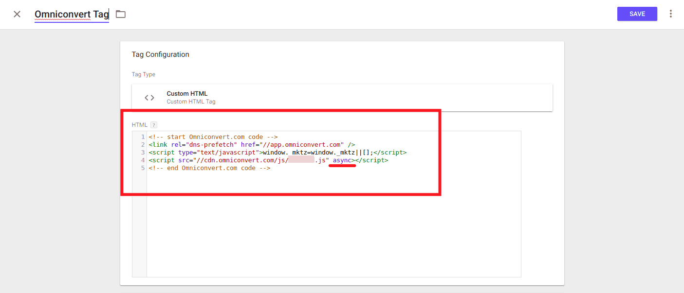
Task: Select the Custom HTML tag type row
Action: (342, 98)
